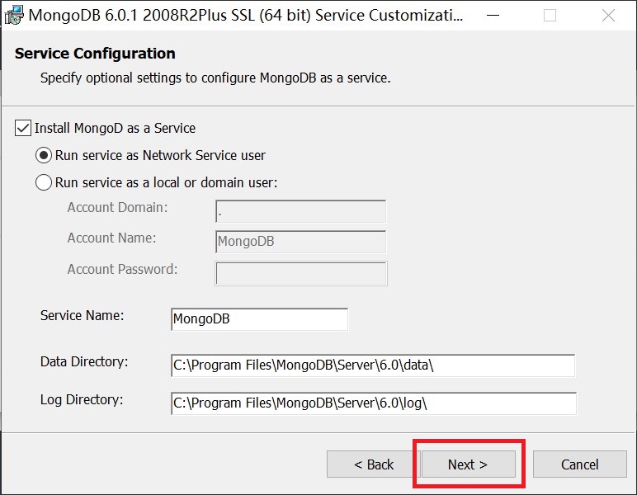Click the Service Configuration heading
Image resolution: width=637 pixels, height=495 pixels.
95,53
